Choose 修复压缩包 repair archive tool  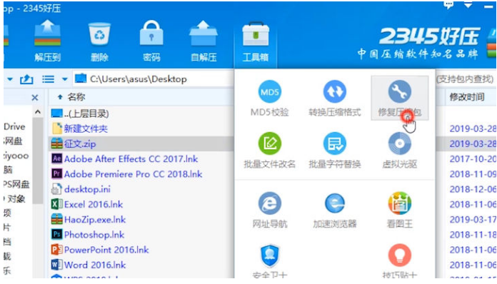[x=399, y=98]
